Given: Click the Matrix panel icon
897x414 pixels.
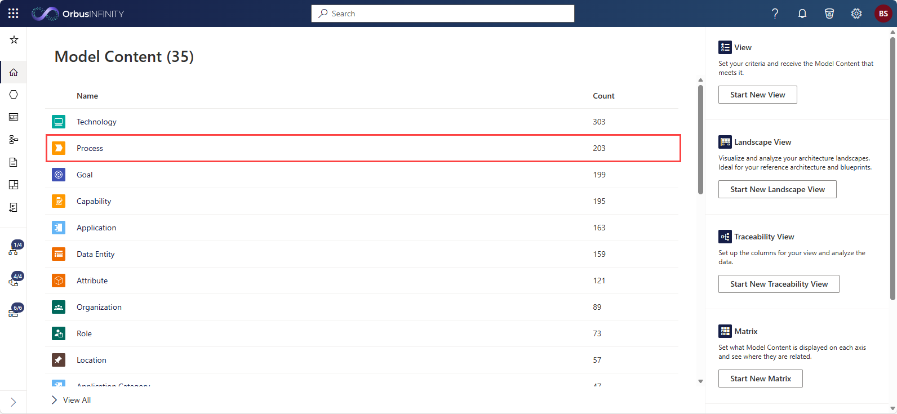Looking at the screenshot, I should [x=725, y=331].
